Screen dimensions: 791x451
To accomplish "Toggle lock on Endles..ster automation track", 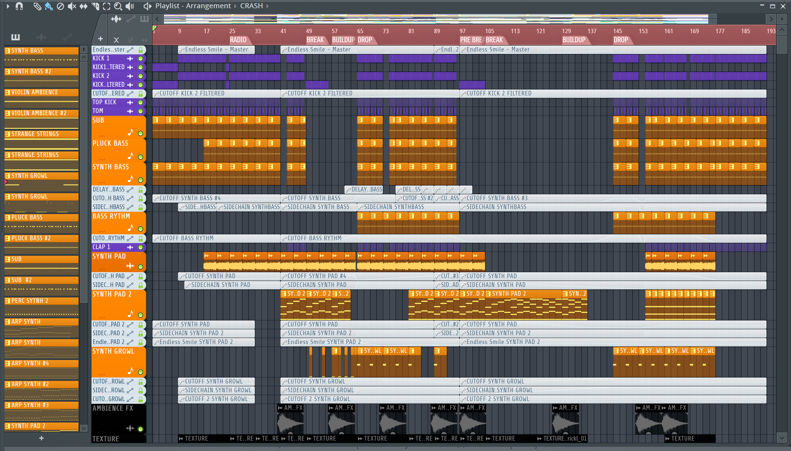I will pos(140,50).
